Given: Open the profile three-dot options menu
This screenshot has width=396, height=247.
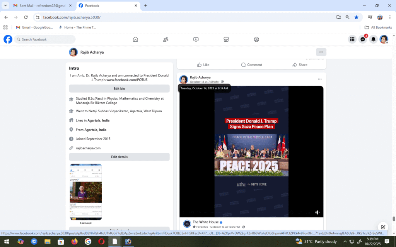Looking at the screenshot, I should point(321,52).
